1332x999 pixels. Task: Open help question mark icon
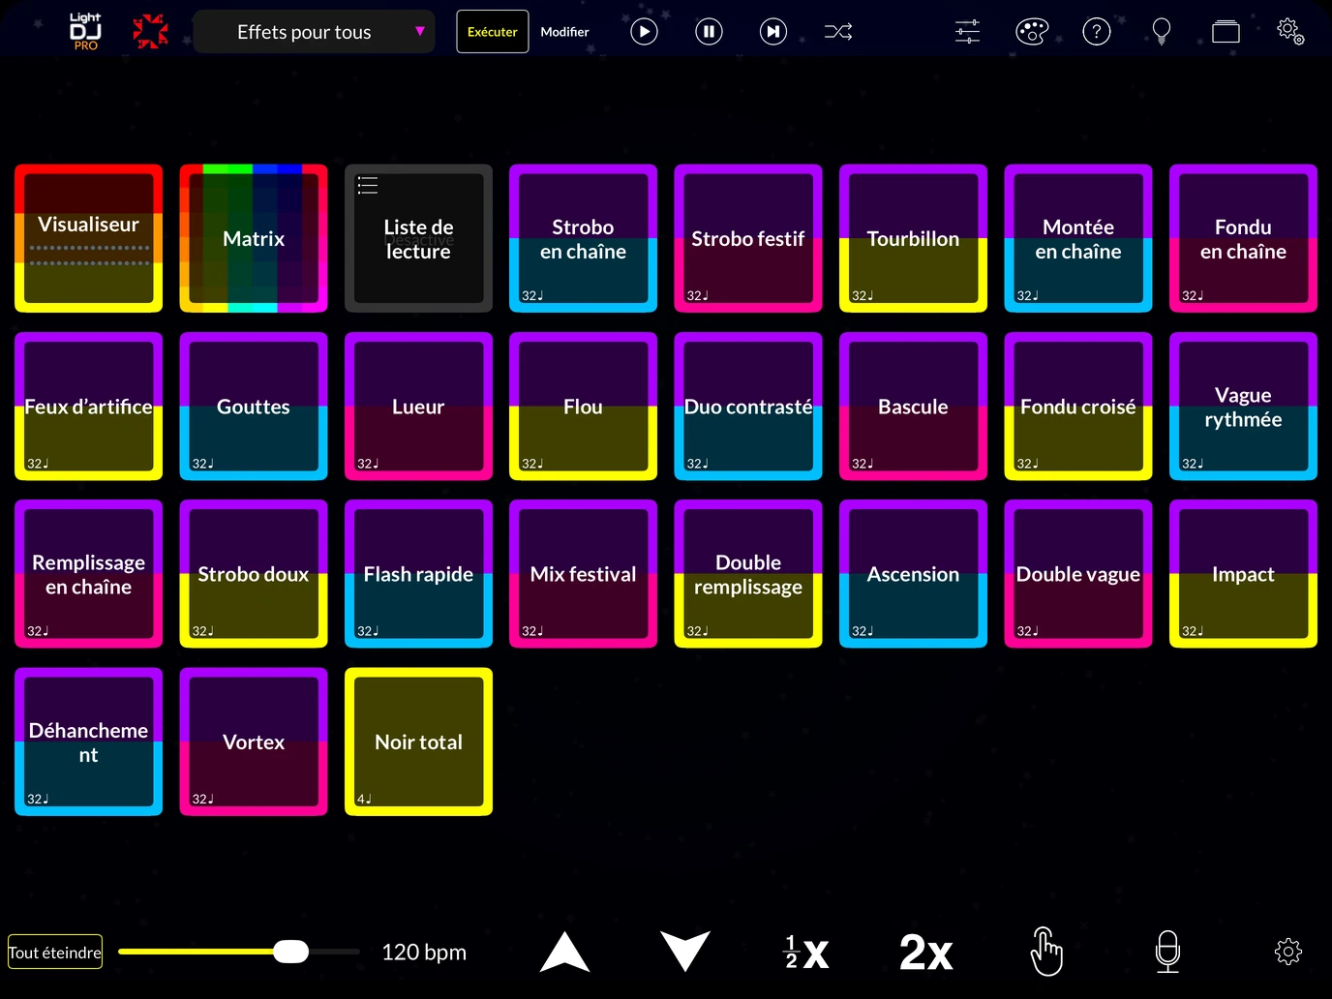[x=1096, y=32]
